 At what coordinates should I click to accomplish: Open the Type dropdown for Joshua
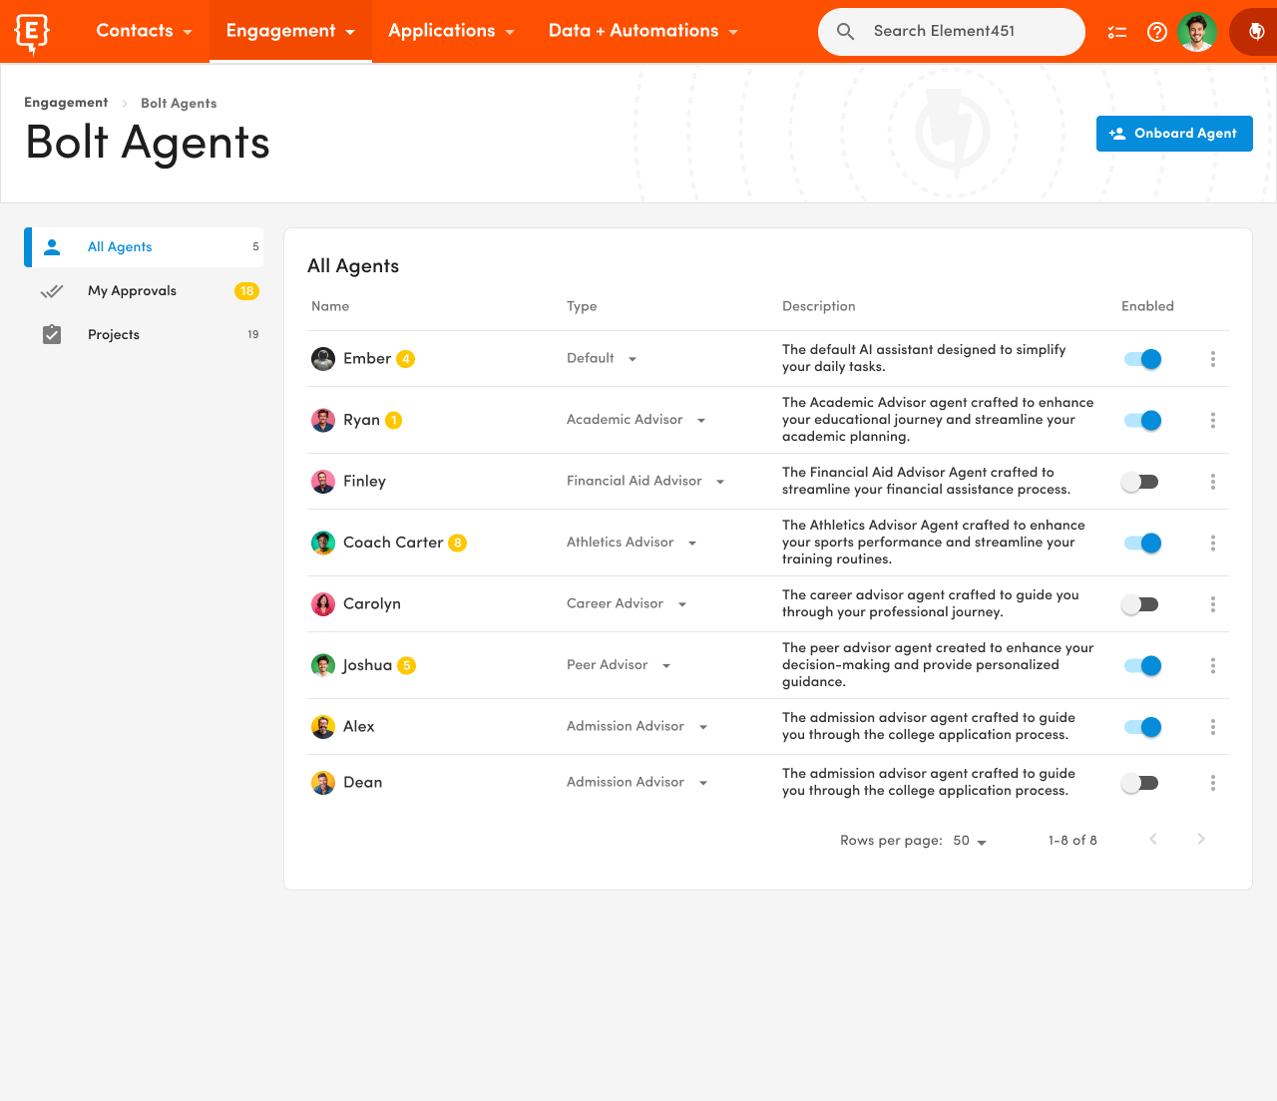(x=665, y=665)
